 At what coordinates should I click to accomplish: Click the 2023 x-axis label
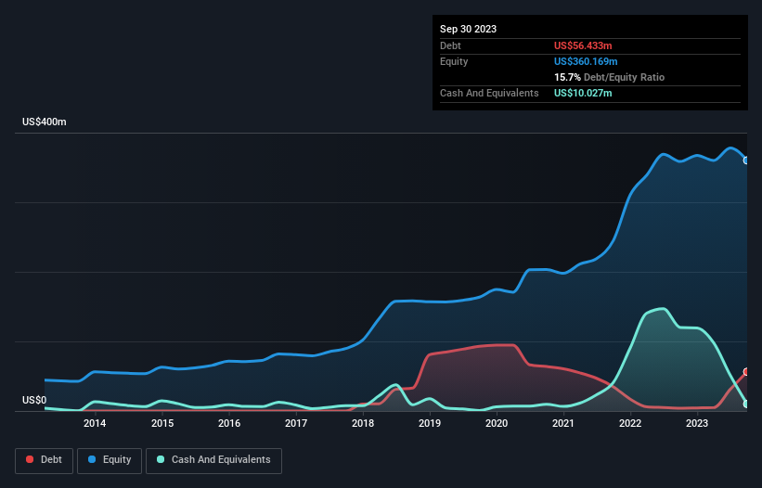pos(697,423)
